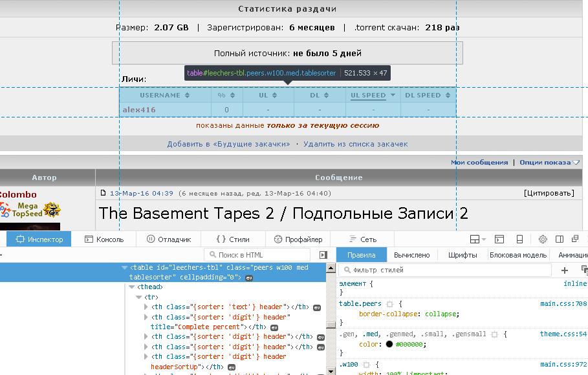
Task: Click ev badge on table leechers-tbl node
Action: click(249, 278)
